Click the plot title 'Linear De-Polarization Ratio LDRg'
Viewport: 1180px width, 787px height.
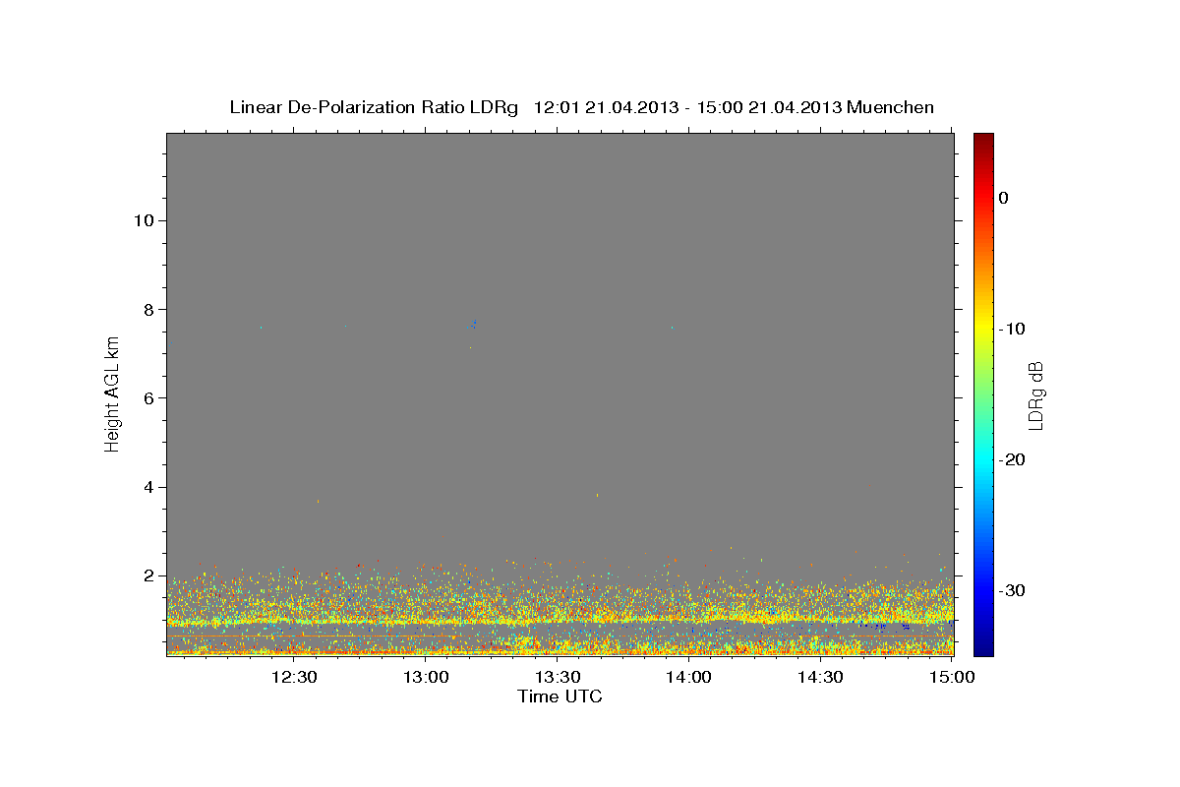[x=374, y=107]
